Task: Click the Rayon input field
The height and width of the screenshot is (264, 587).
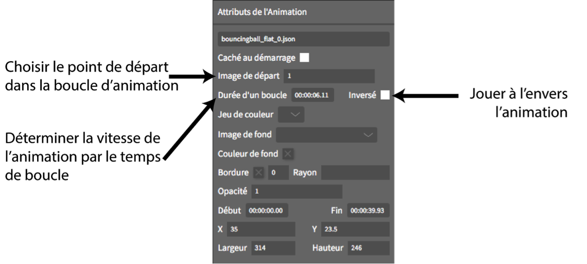Action: point(355,172)
